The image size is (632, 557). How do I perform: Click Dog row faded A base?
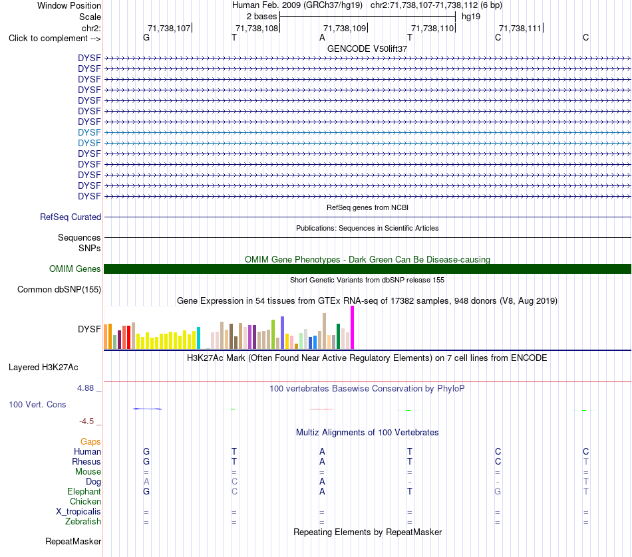tap(146, 482)
